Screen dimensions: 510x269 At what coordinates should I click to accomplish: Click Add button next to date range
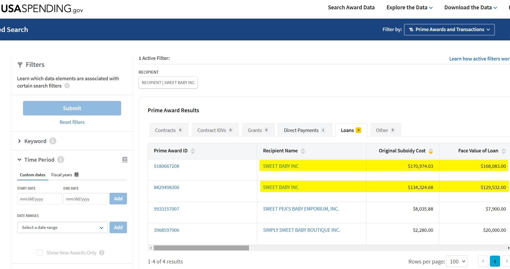[x=118, y=227]
